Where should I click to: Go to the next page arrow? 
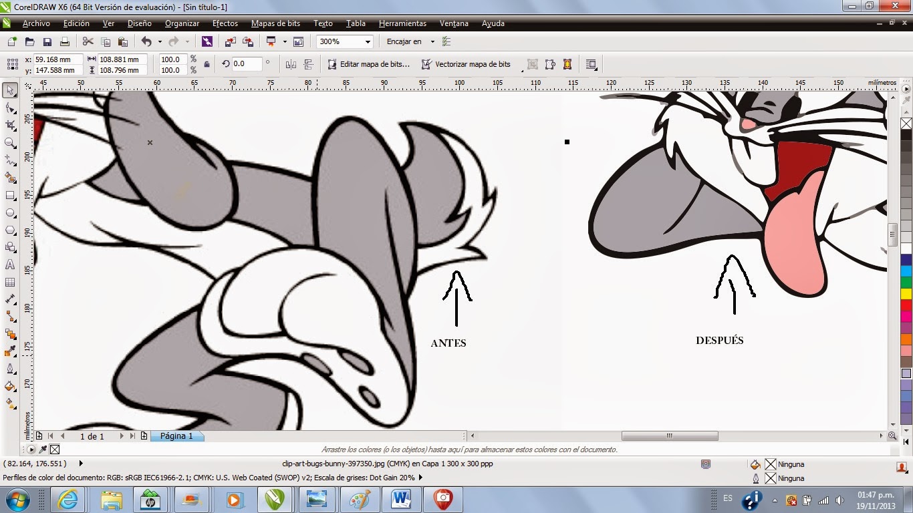click(x=122, y=436)
